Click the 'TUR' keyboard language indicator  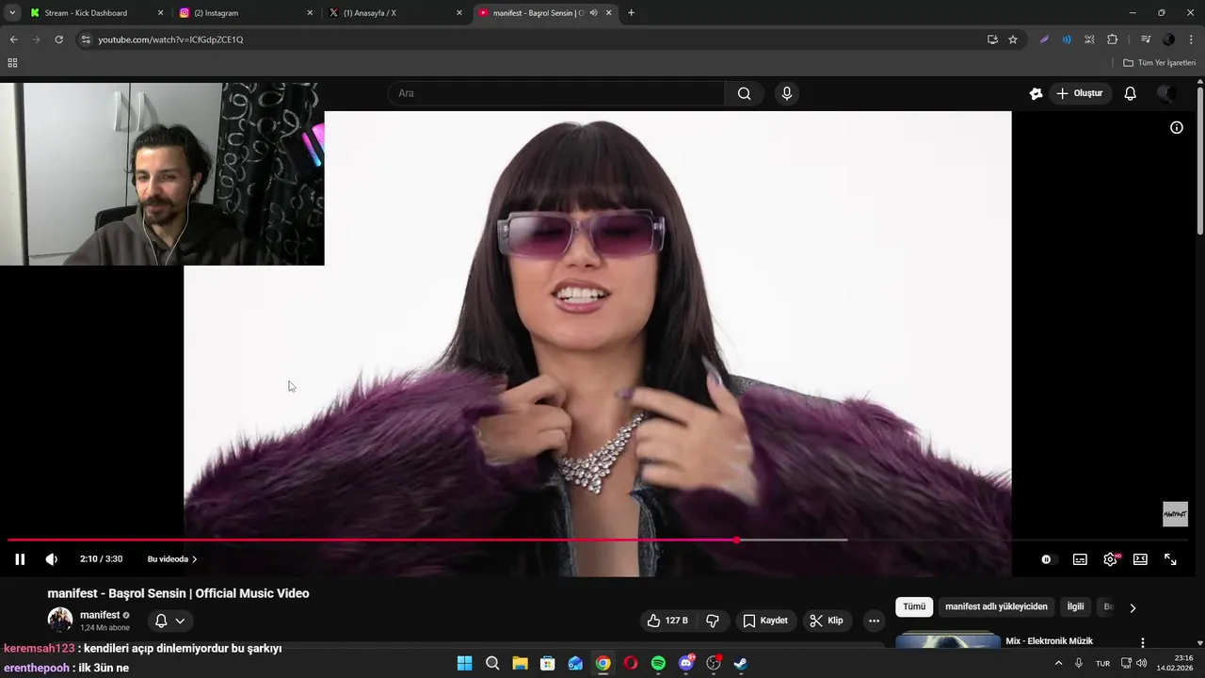coord(1102,663)
